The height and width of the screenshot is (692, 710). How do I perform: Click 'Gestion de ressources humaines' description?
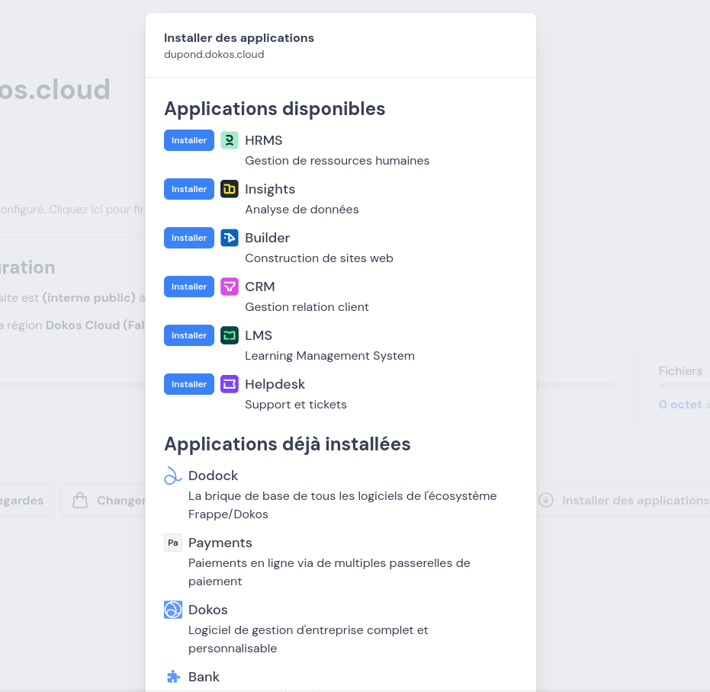click(337, 161)
